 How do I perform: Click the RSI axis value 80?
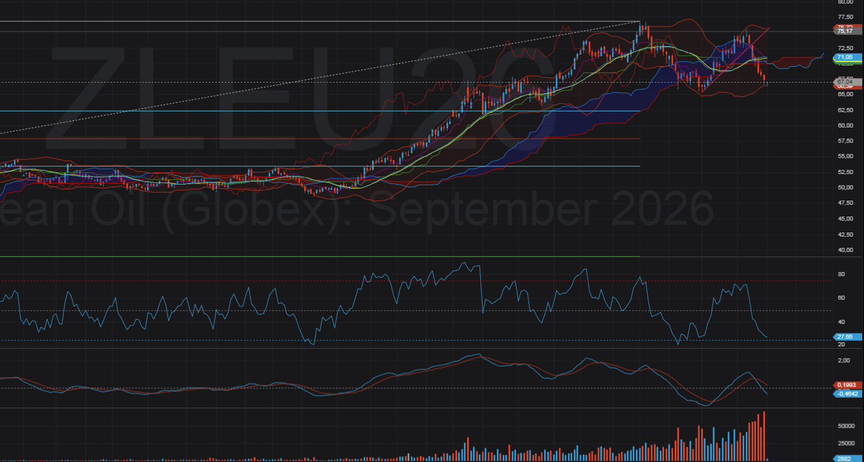coord(842,274)
